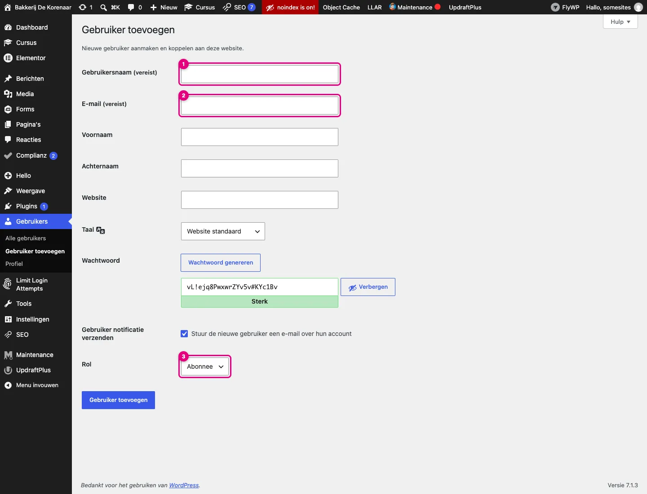
Task: Click into the Voornaam field
Action: click(x=260, y=137)
